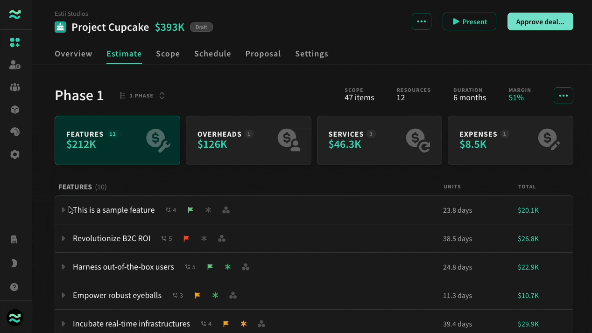Expand Empower robust eyeballs row
The width and height of the screenshot is (592, 333).
coord(63,296)
